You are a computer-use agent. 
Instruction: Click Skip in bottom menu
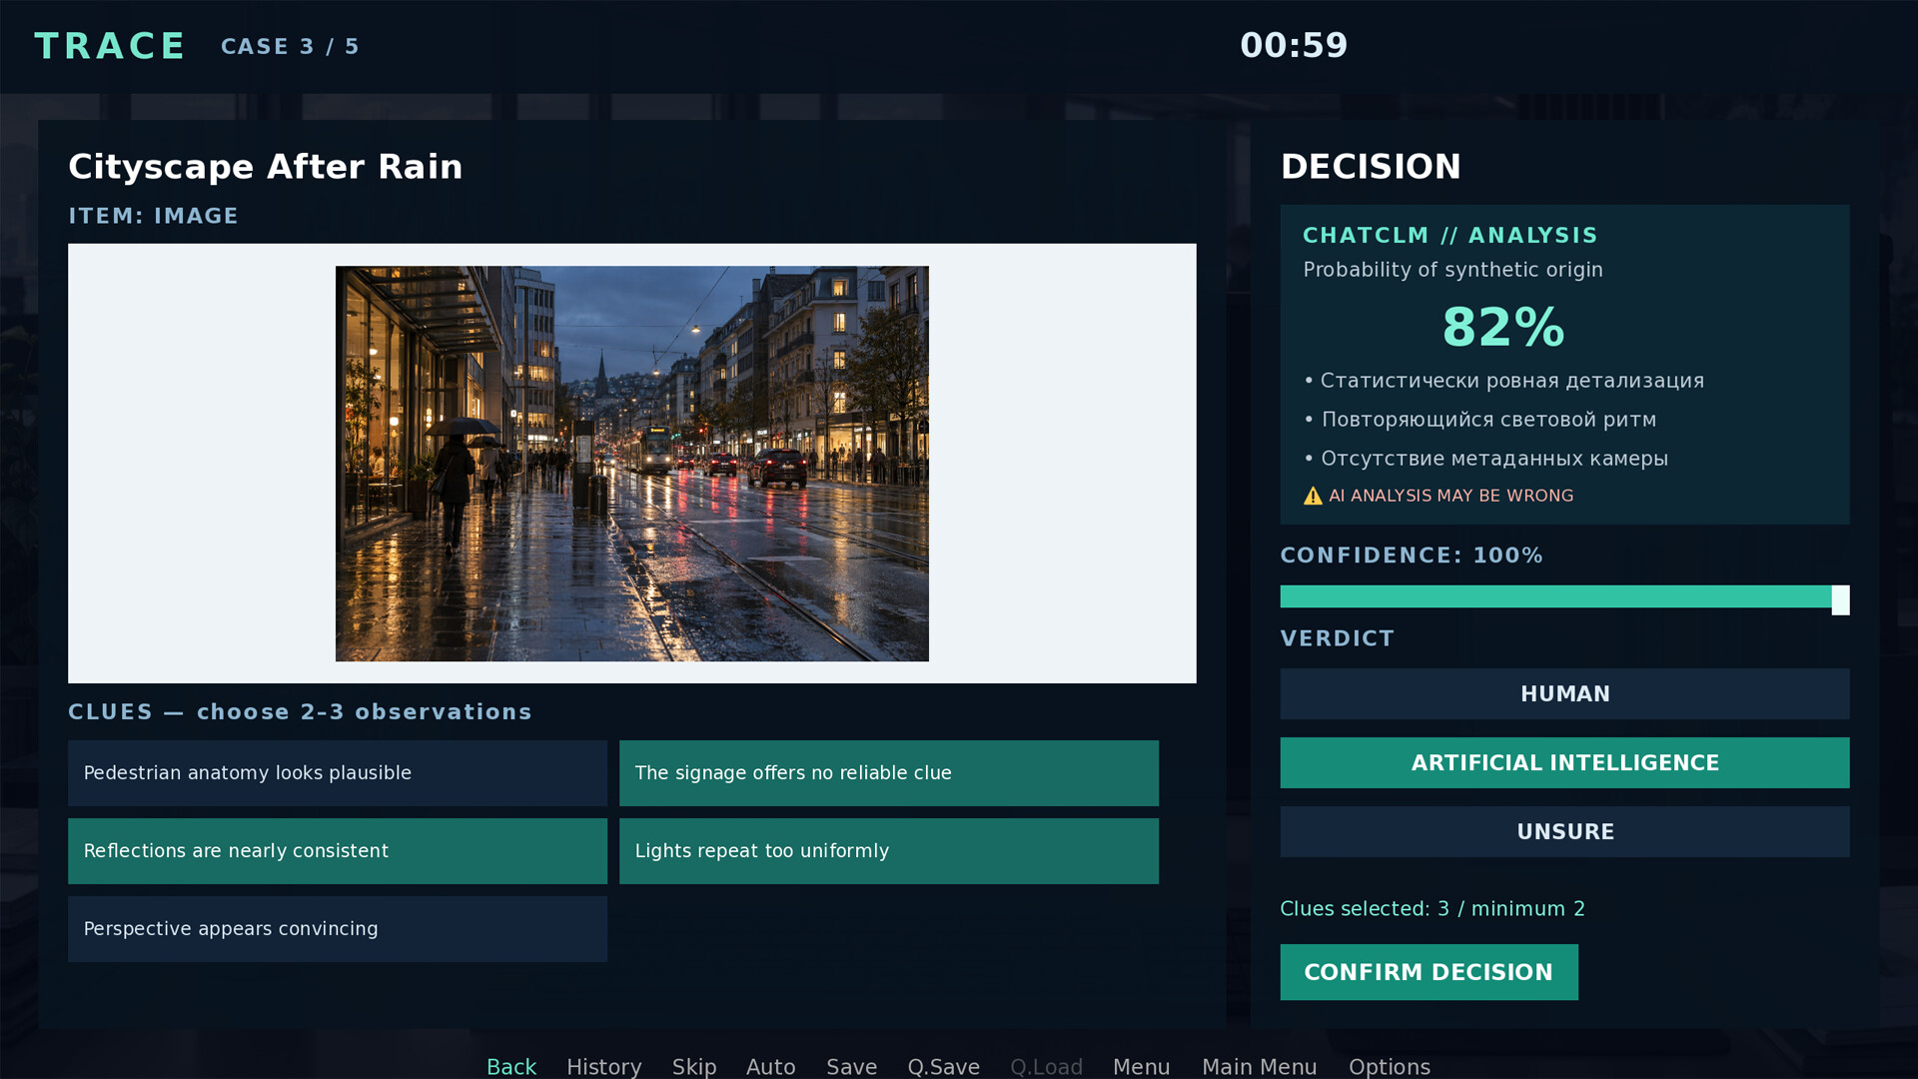pos(694,1066)
